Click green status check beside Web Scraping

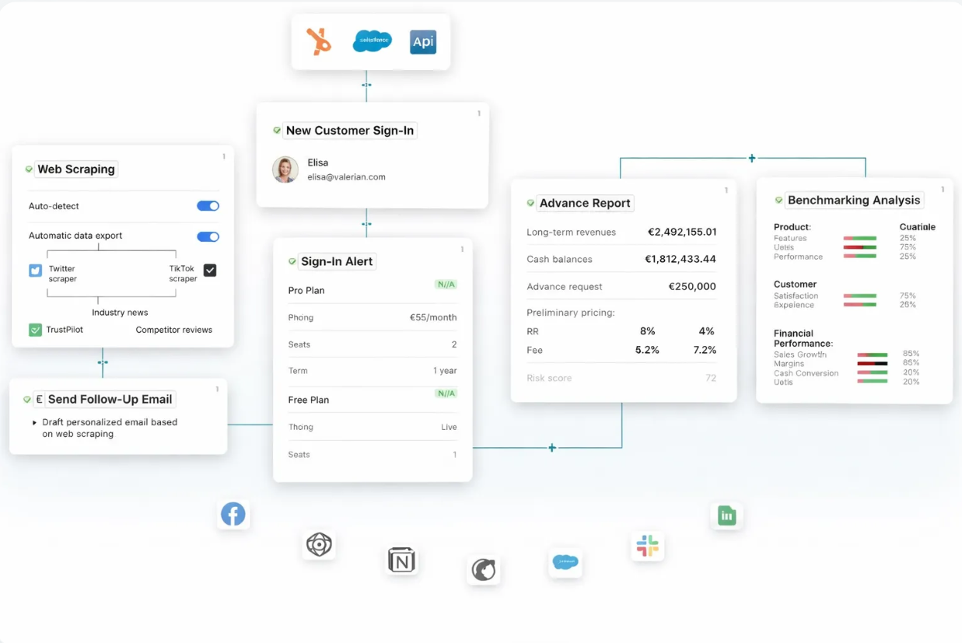[29, 169]
